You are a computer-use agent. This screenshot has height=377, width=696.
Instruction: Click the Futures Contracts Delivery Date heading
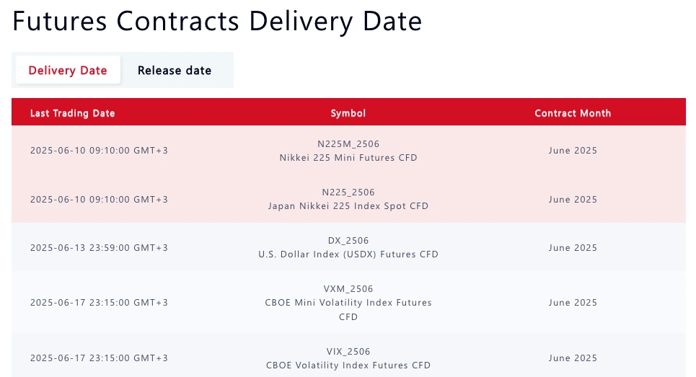pos(217,21)
